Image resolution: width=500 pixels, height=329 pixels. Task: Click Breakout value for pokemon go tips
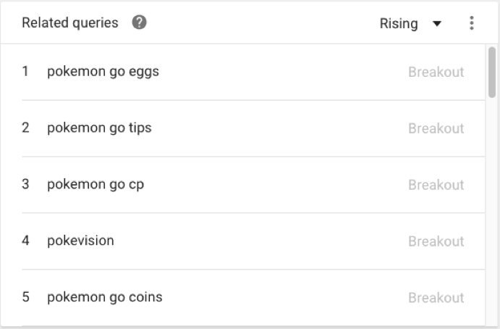tap(436, 129)
